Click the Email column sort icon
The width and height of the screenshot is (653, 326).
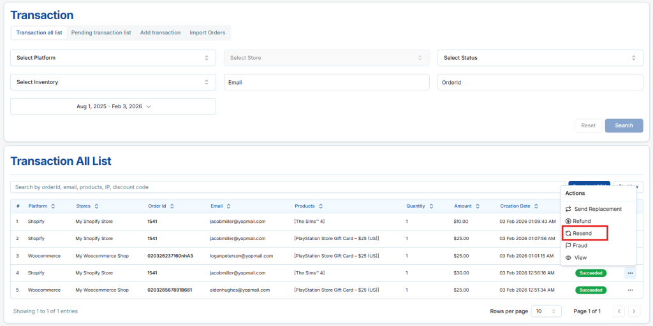(x=228, y=206)
